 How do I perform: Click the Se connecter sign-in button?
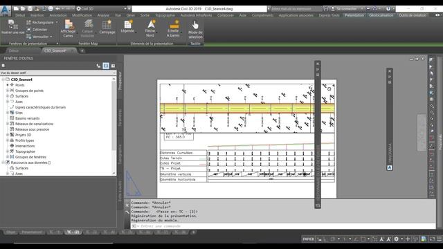click(x=345, y=9)
